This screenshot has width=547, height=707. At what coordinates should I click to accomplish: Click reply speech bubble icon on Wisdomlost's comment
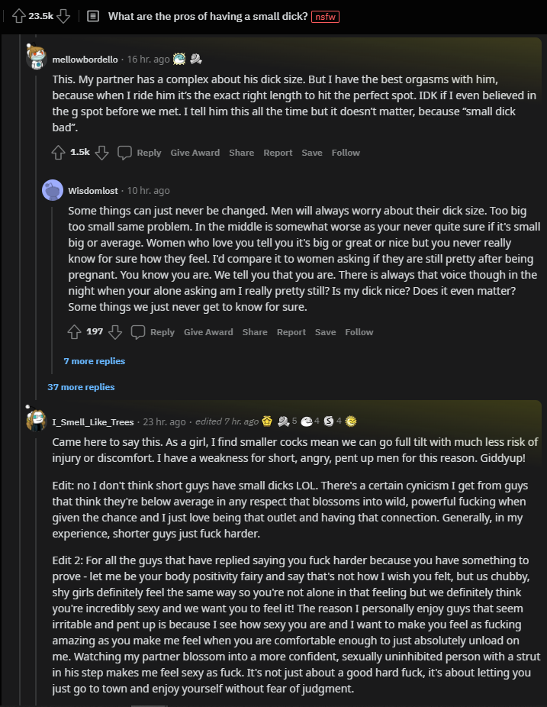click(x=138, y=332)
